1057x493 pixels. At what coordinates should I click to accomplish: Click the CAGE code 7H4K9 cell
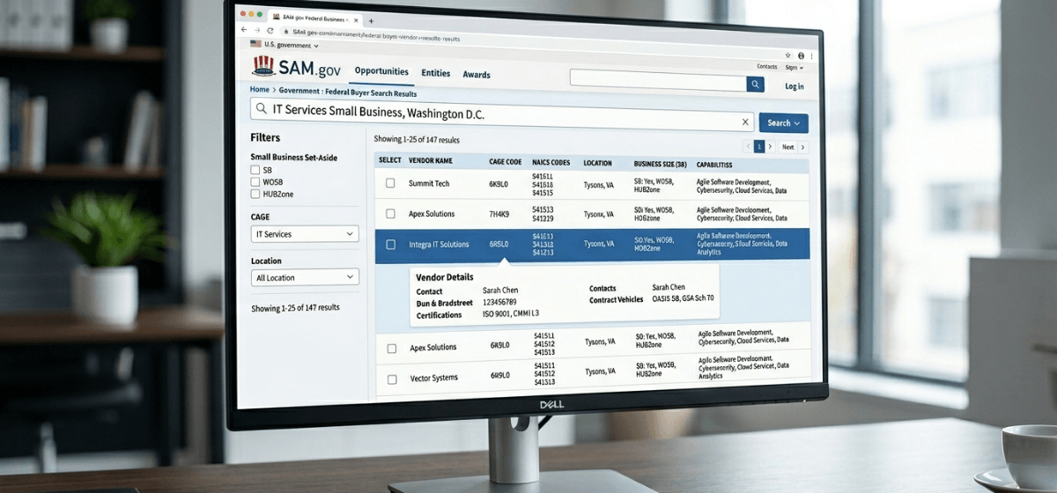pyautogui.click(x=499, y=214)
